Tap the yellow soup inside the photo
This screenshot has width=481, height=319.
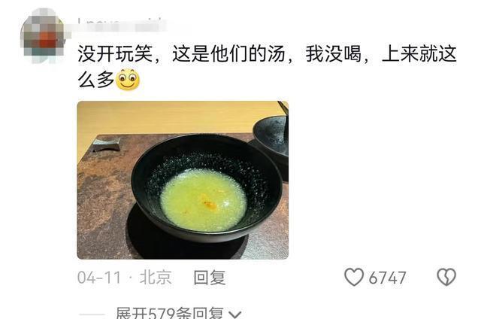point(203,199)
